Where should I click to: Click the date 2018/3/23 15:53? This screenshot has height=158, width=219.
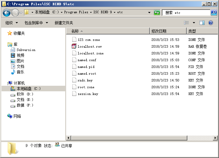165,40
